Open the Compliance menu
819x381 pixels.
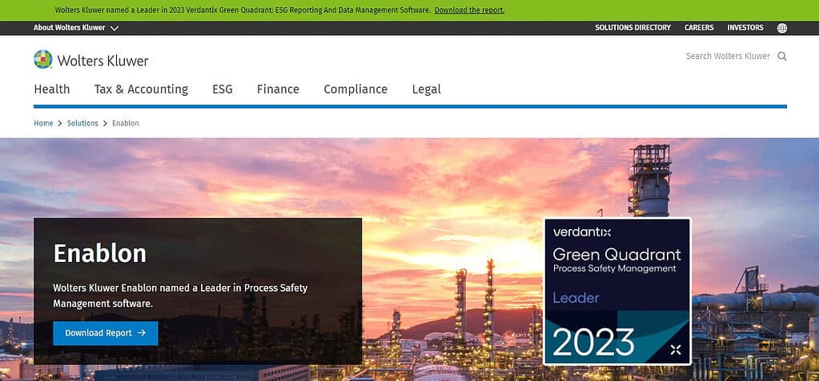[355, 89]
